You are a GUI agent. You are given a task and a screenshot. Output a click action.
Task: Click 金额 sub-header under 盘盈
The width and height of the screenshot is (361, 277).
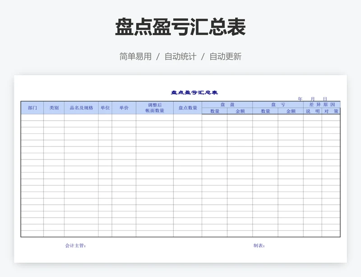point(240,111)
